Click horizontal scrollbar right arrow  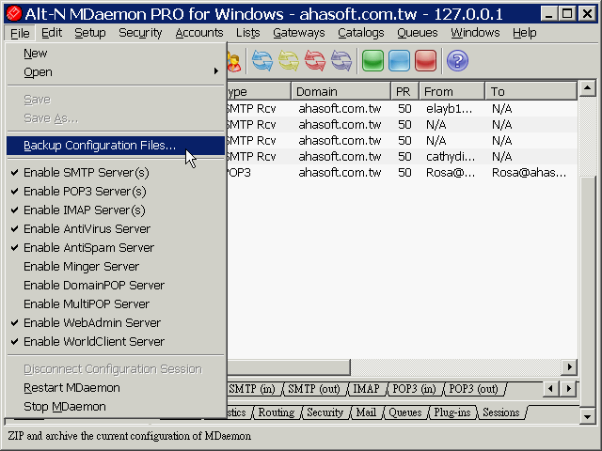pos(569,367)
